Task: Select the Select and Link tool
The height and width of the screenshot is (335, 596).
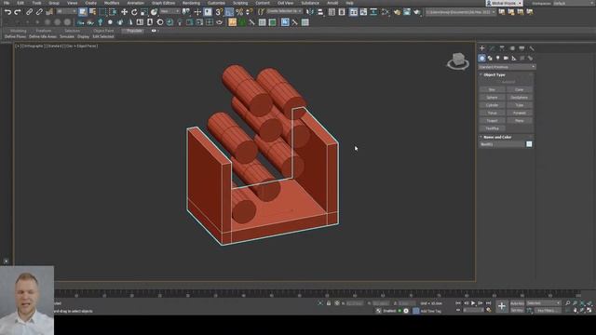Action: click(29, 12)
